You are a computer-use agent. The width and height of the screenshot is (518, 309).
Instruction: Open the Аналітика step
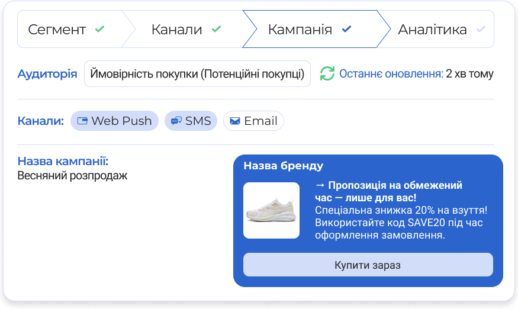432,29
